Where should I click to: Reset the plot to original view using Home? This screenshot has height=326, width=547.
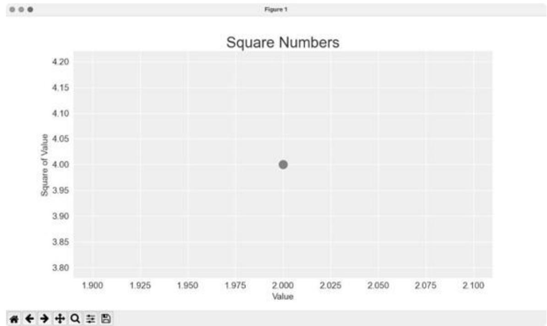coord(14,318)
